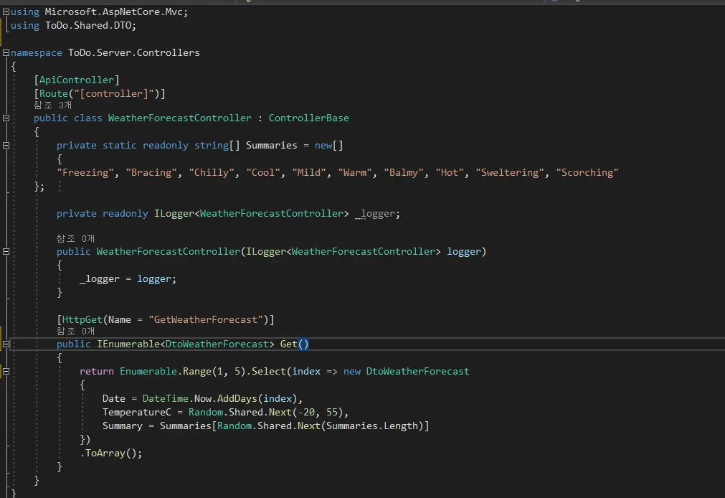Click 'DateTime' in the Date assignment
Viewport: 725px width, 498px height.
pyautogui.click(x=165, y=398)
